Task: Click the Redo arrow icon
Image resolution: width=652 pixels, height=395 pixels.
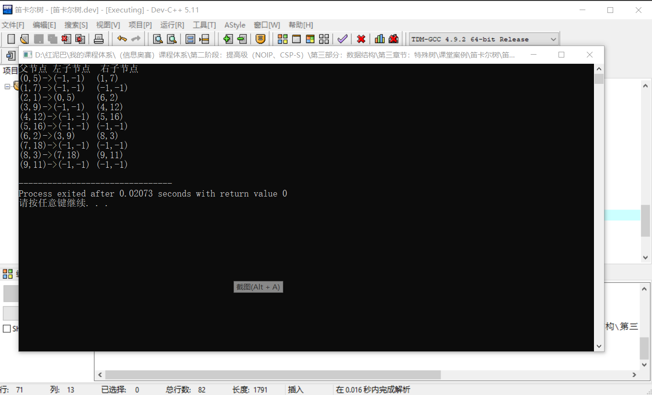Action: click(x=136, y=39)
